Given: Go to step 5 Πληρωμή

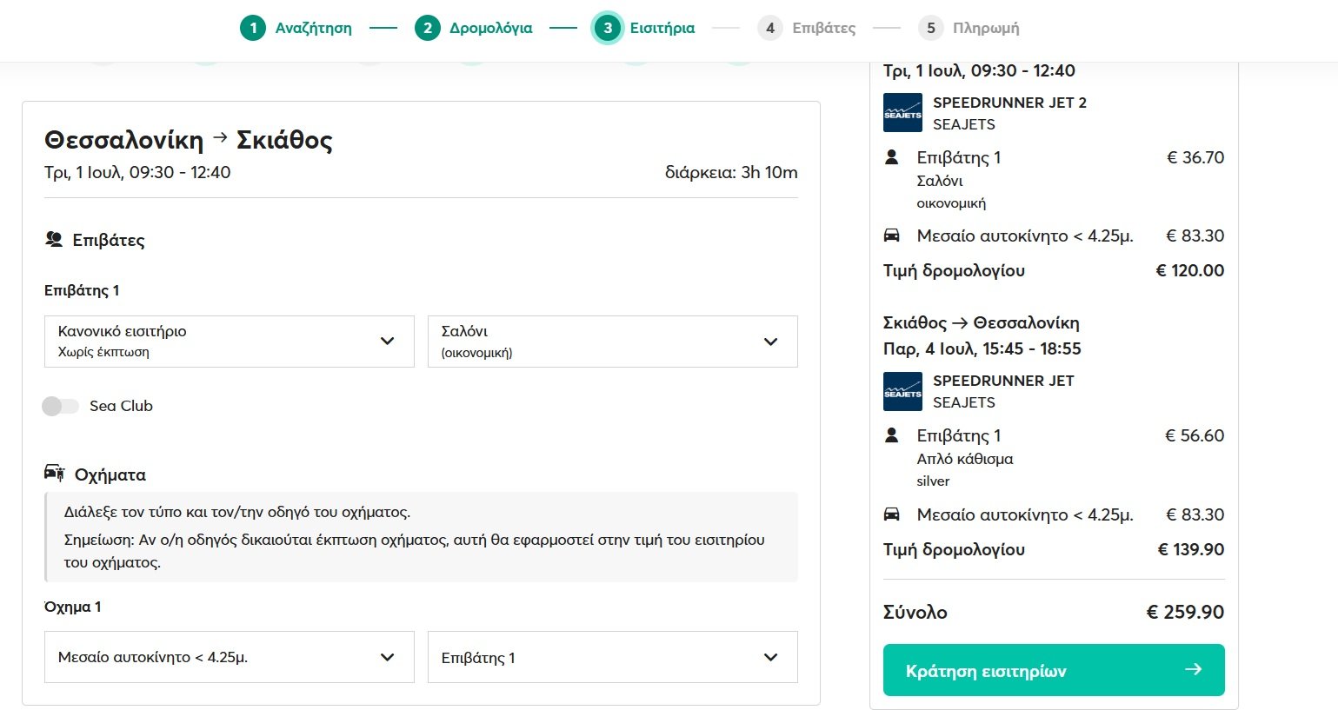Looking at the screenshot, I should pos(969,28).
